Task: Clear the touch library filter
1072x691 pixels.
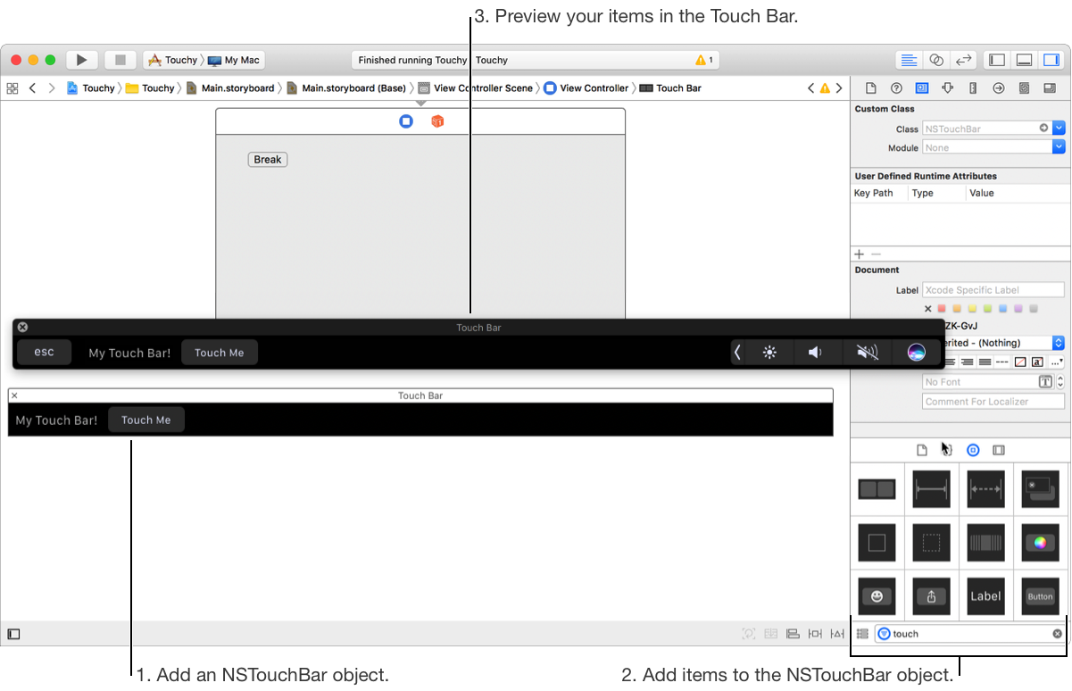Action: [1058, 634]
